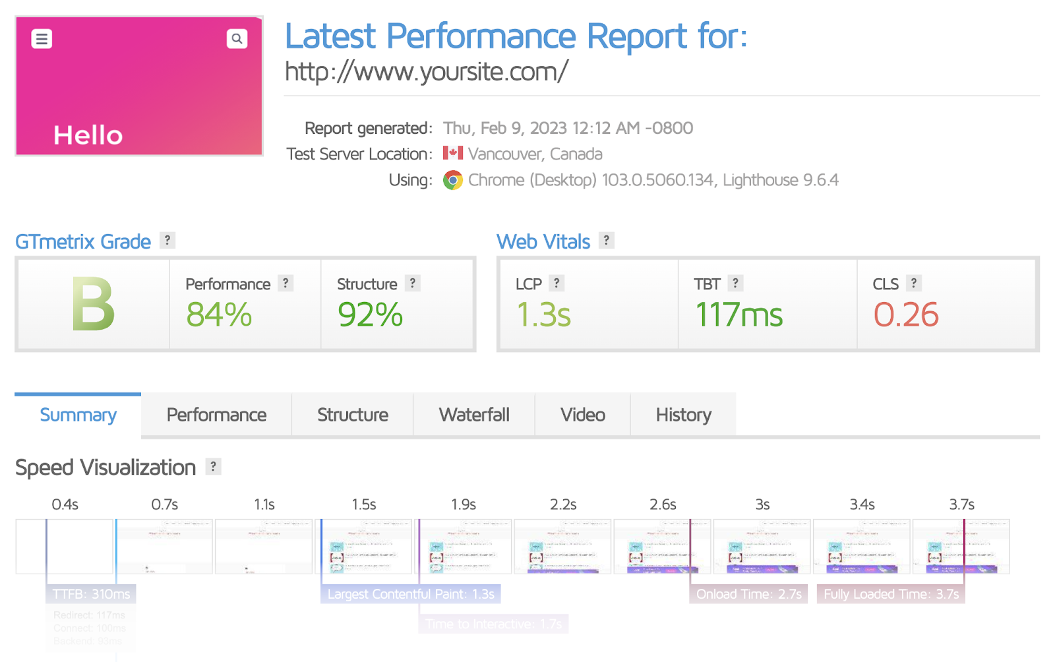Select the Performance tab
Image resolution: width=1055 pixels, height=662 pixels.
[x=216, y=415]
